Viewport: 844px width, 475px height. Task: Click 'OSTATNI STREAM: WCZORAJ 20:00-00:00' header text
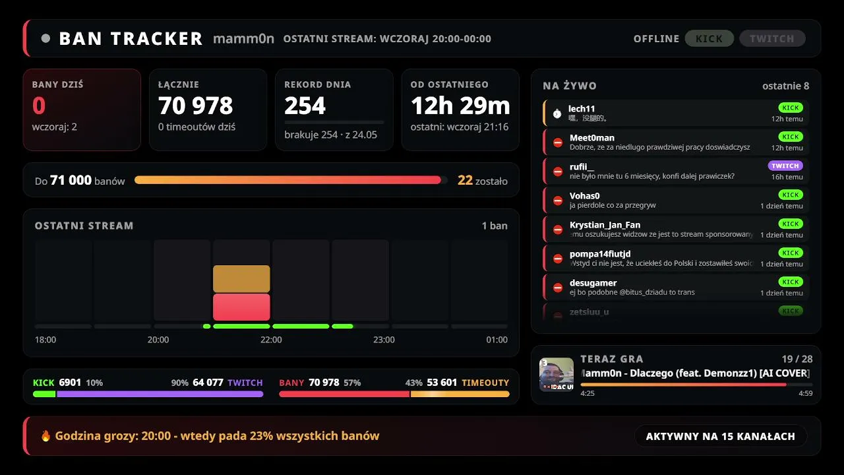(387, 39)
